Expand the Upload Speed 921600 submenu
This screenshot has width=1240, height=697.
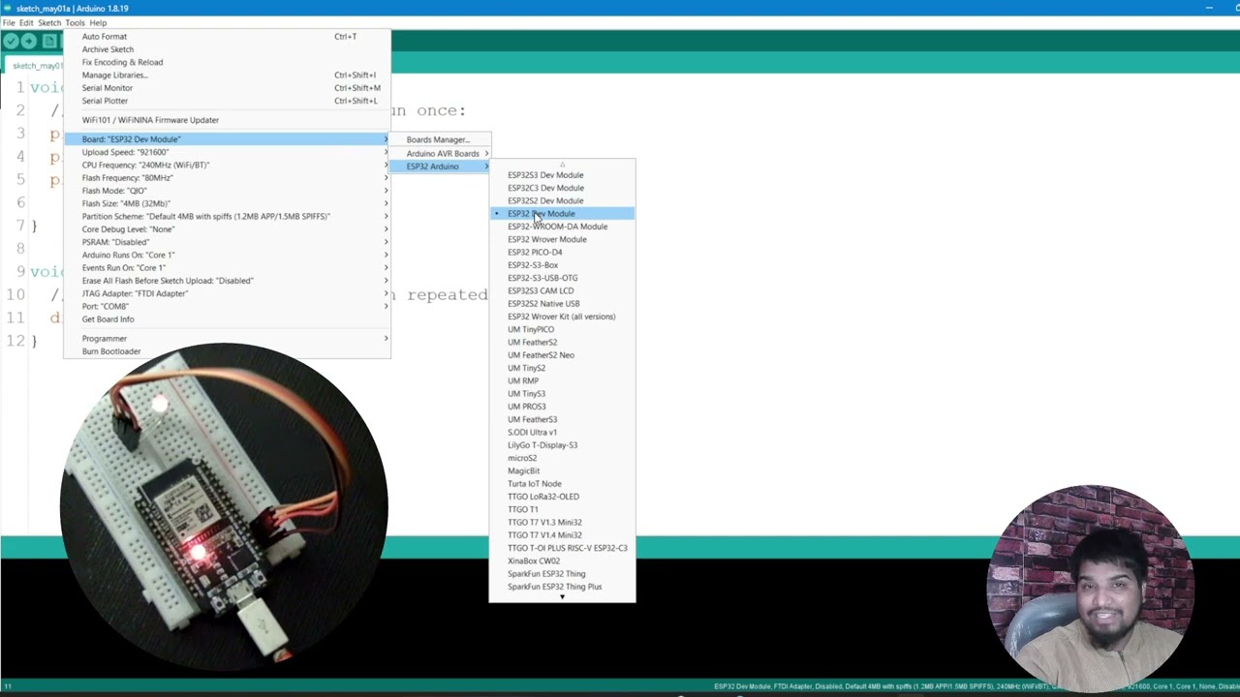tap(228, 152)
